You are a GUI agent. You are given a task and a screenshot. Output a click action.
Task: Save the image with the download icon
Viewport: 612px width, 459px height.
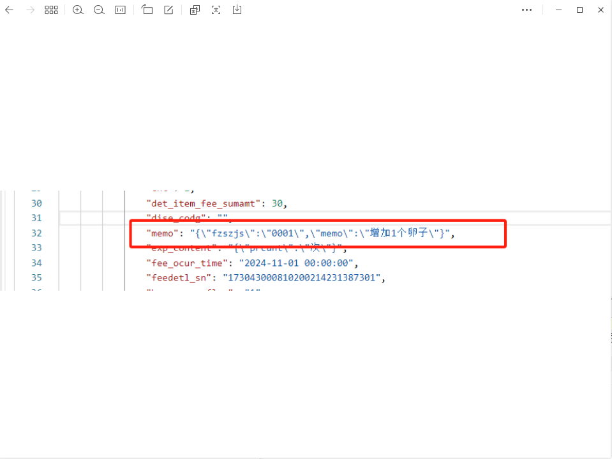[237, 10]
